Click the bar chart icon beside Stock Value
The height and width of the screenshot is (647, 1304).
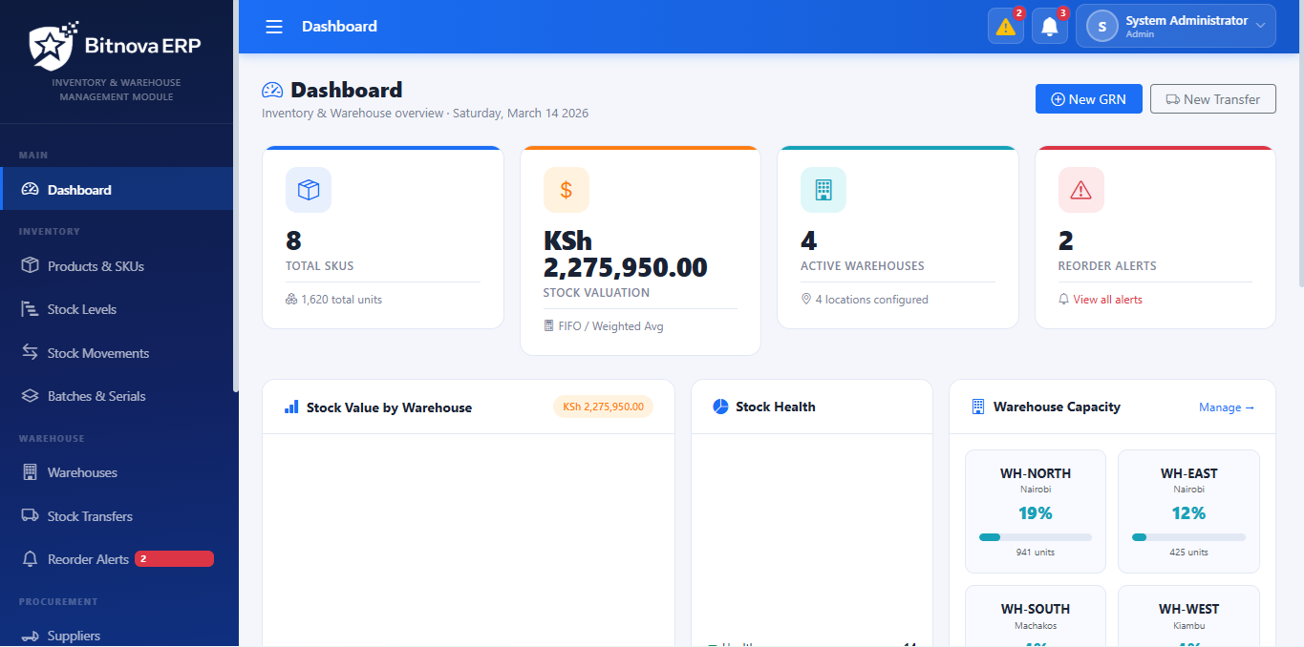291,407
